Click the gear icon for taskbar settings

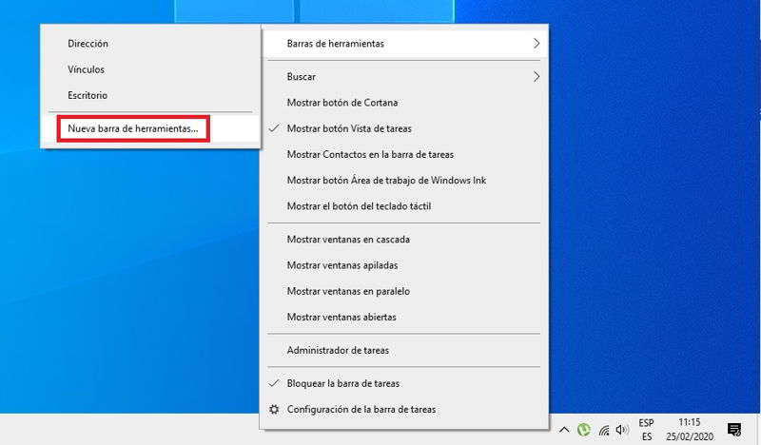(x=275, y=410)
